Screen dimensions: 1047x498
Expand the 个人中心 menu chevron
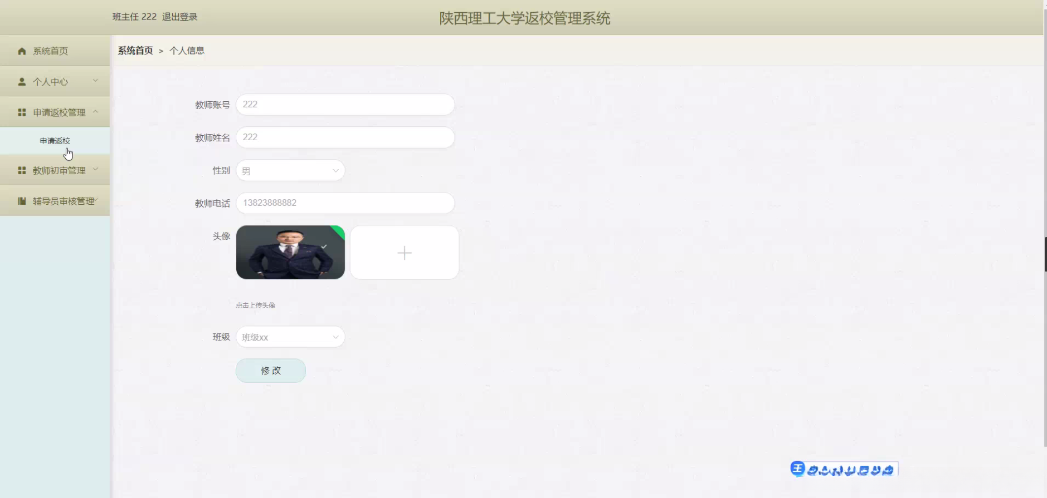point(96,81)
